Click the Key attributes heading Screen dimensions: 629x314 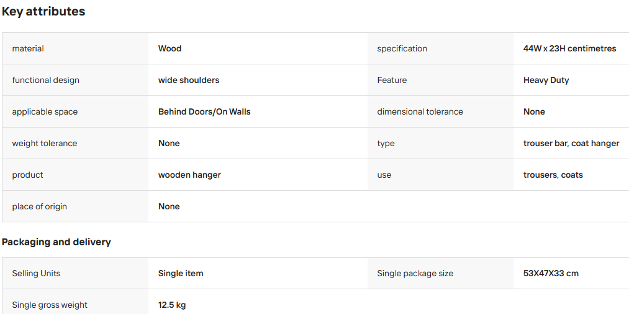[x=43, y=12]
